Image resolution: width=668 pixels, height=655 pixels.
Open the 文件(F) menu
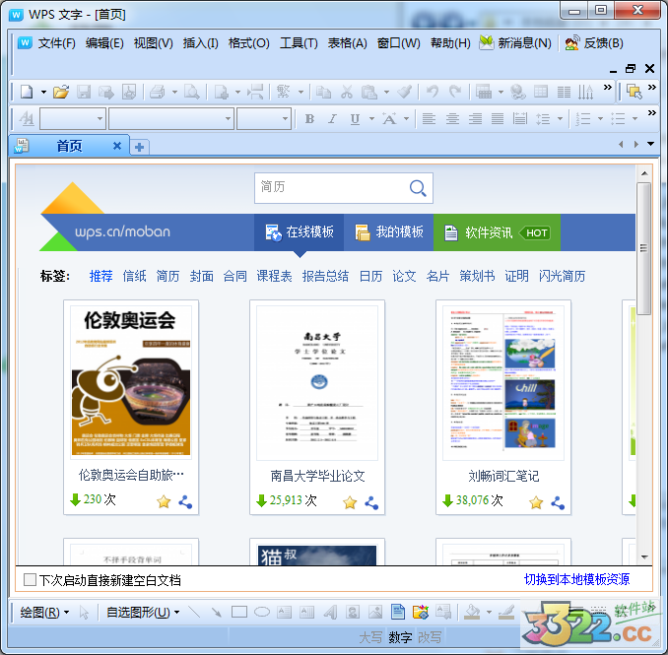pyautogui.click(x=57, y=43)
